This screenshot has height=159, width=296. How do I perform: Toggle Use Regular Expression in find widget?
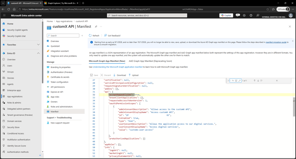coord(239,80)
